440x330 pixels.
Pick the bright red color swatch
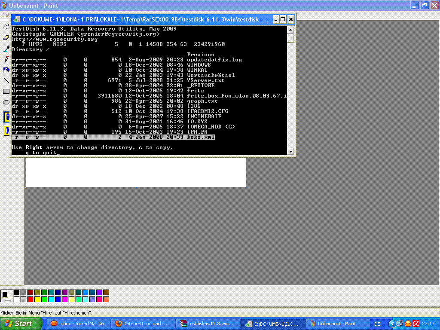click(31, 299)
